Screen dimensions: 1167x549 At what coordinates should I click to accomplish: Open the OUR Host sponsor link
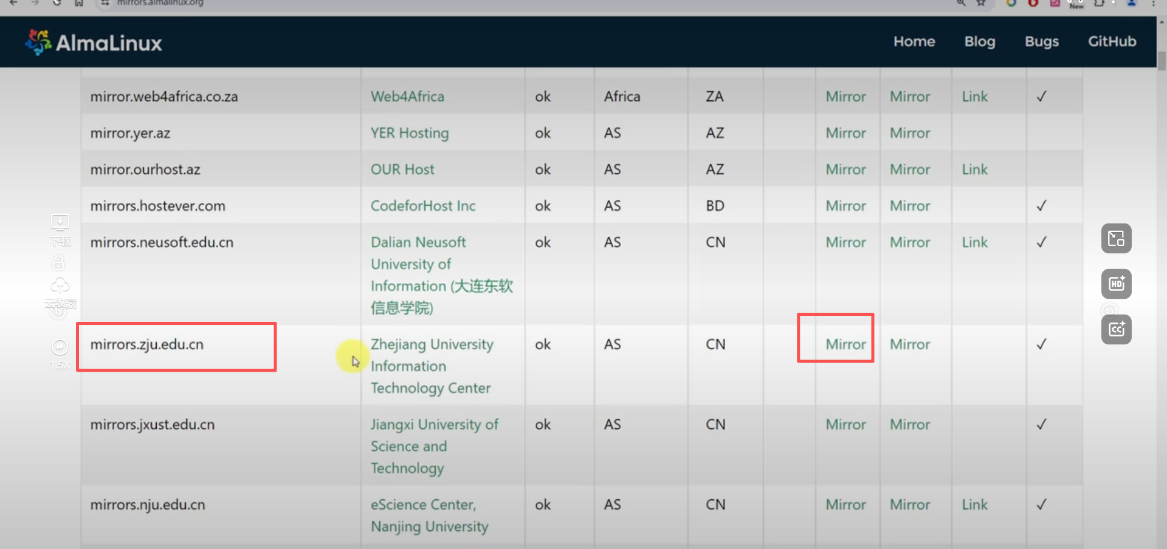(402, 169)
